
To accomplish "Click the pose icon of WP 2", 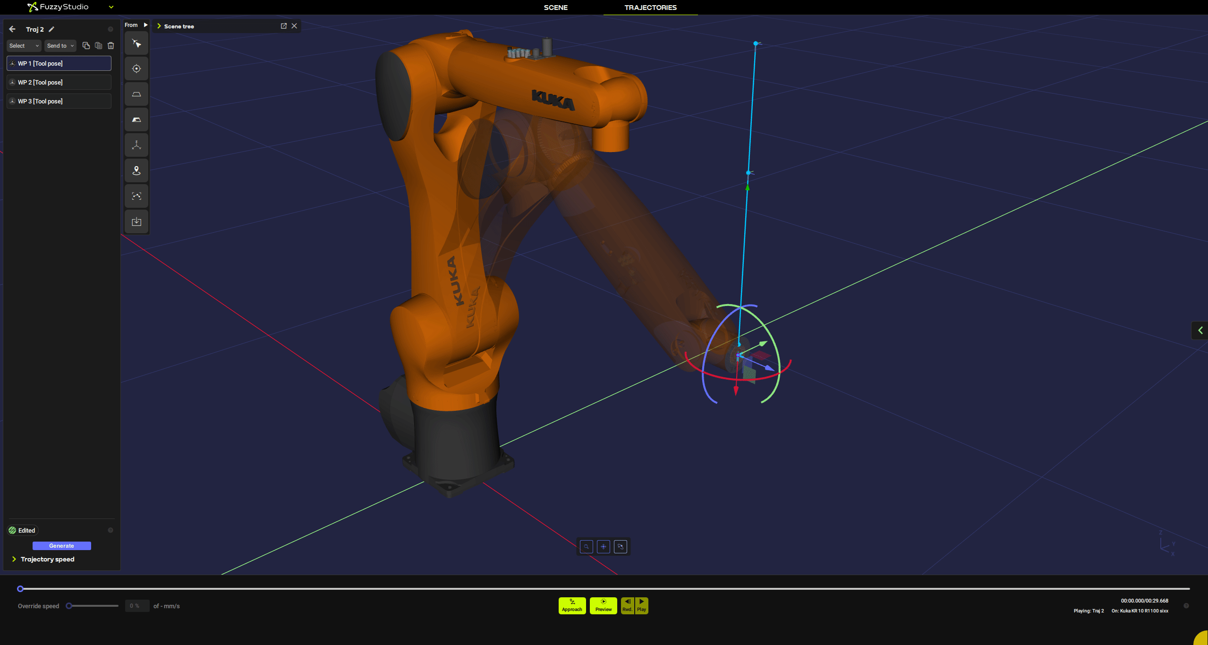I will coord(13,82).
